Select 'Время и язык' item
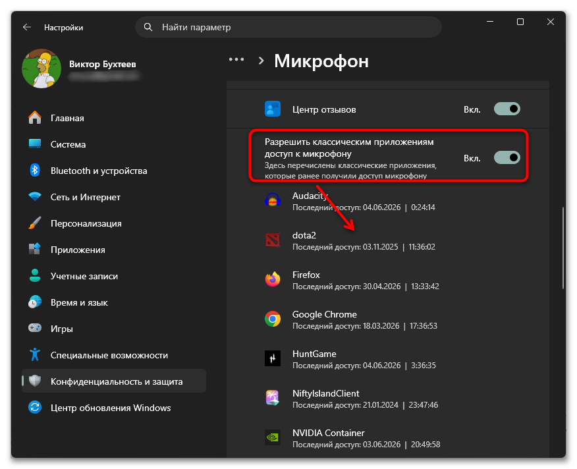577x469 pixels. (x=114, y=302)
